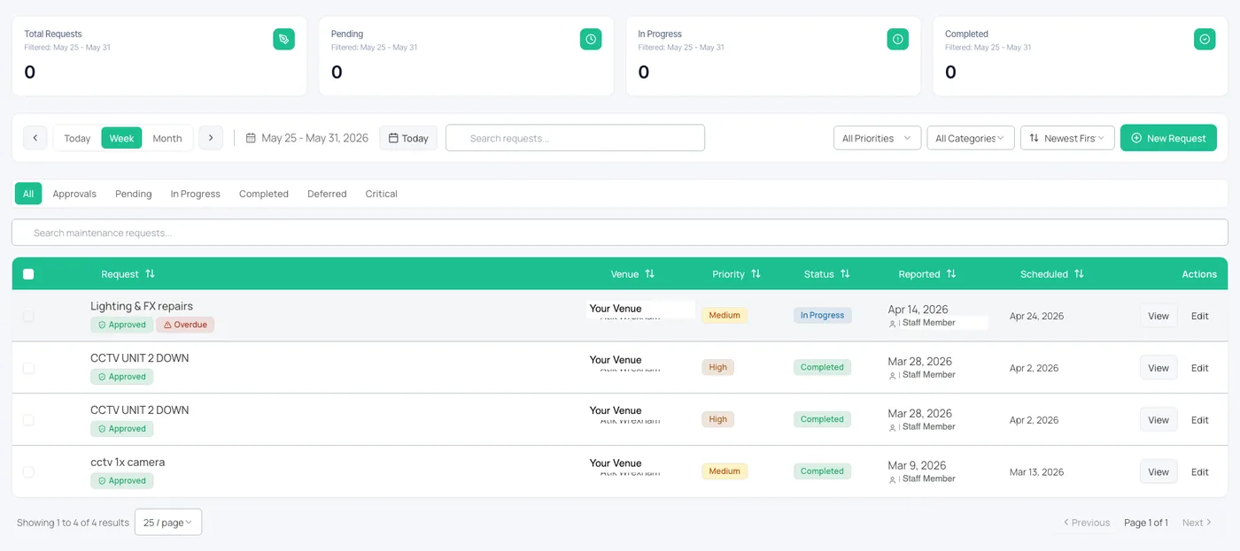The height and width of the screenshot is (551, 1240).
Task: Click the Apr 14, 2026 reported date
Action: [918, 310]
